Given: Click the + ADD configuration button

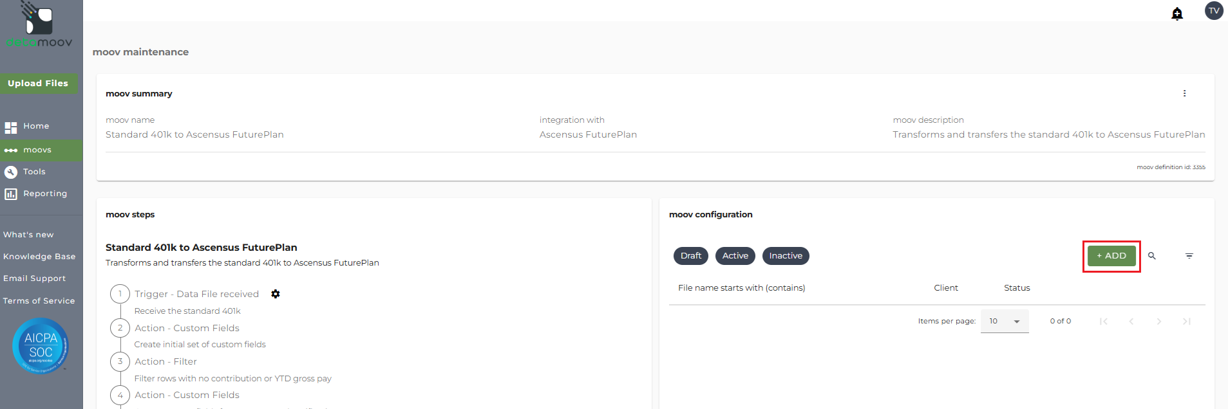Looking at the screenshot, I should [1111, 256].
